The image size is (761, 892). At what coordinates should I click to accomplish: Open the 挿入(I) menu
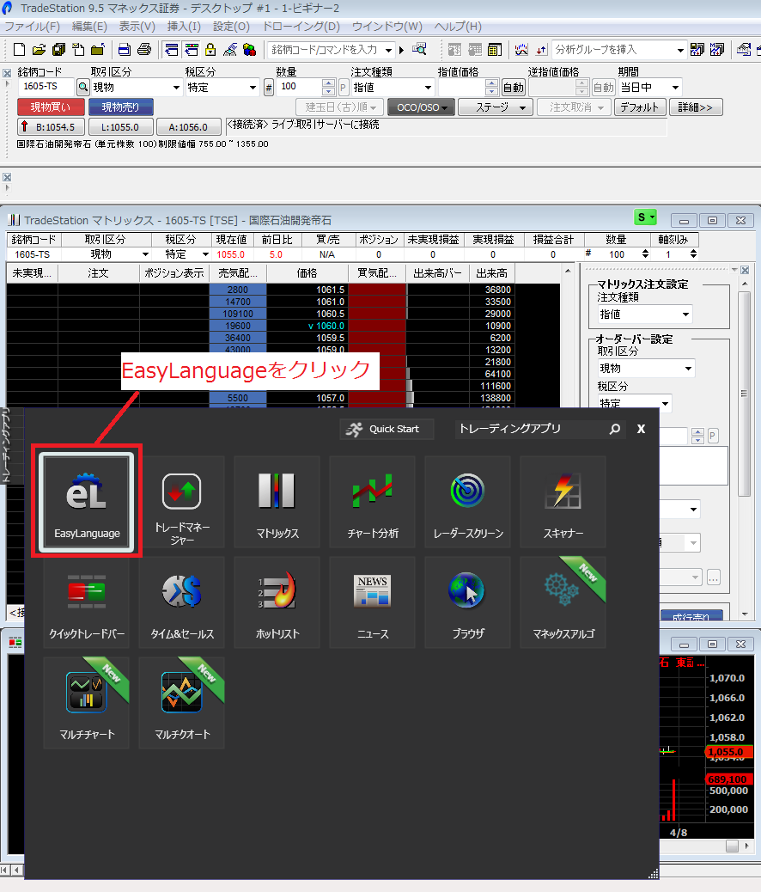click(184, 27)
